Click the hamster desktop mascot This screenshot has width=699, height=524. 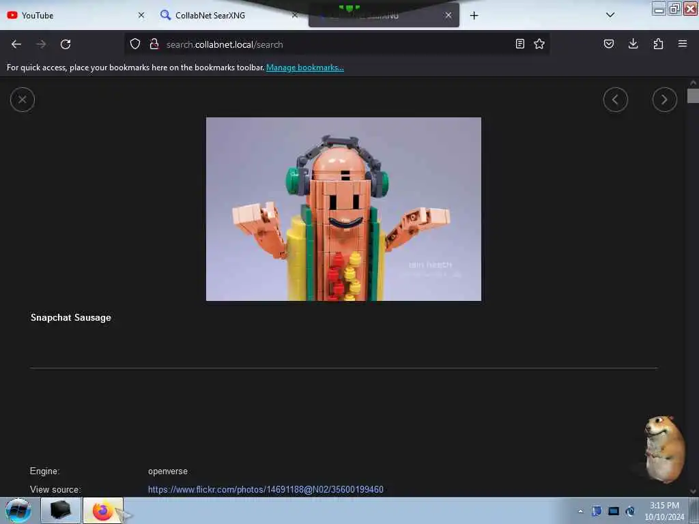[x=664, y=448]
